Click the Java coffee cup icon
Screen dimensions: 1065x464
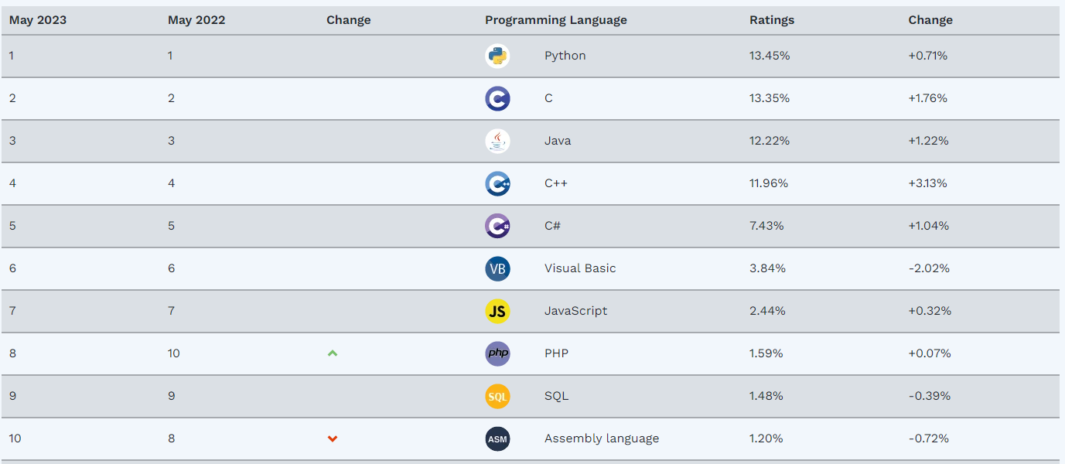click(497, 141)
